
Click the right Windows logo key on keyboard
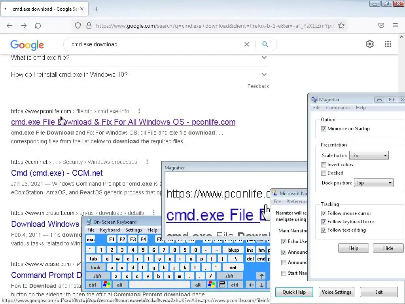click(x=211, y=285)
